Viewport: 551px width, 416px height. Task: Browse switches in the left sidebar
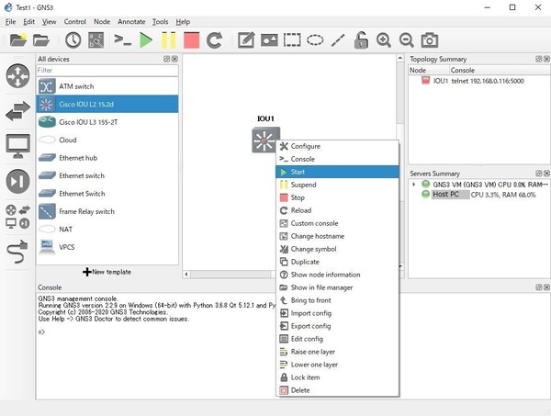(x=17, y=111)
